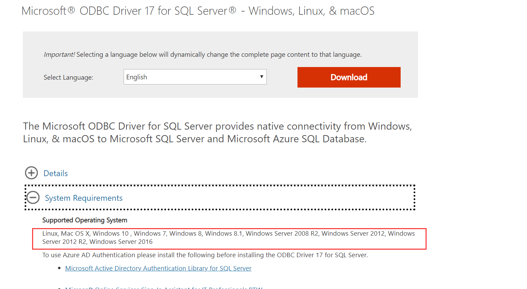
Task: Click the red Download button
Action: tap(349, 77)
